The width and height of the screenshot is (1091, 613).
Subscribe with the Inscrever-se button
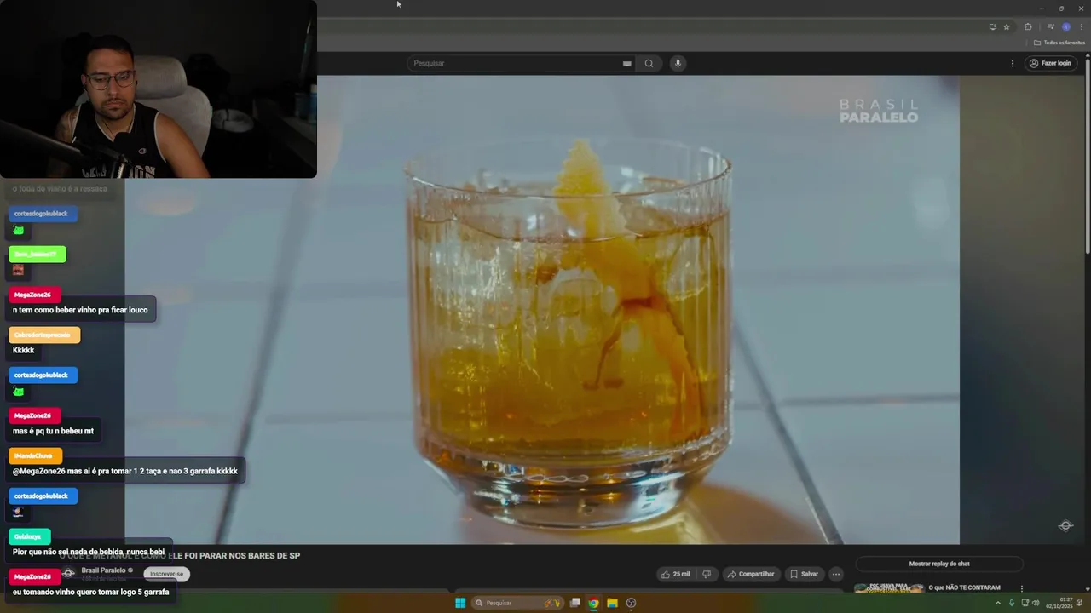[x=166, y=574]
